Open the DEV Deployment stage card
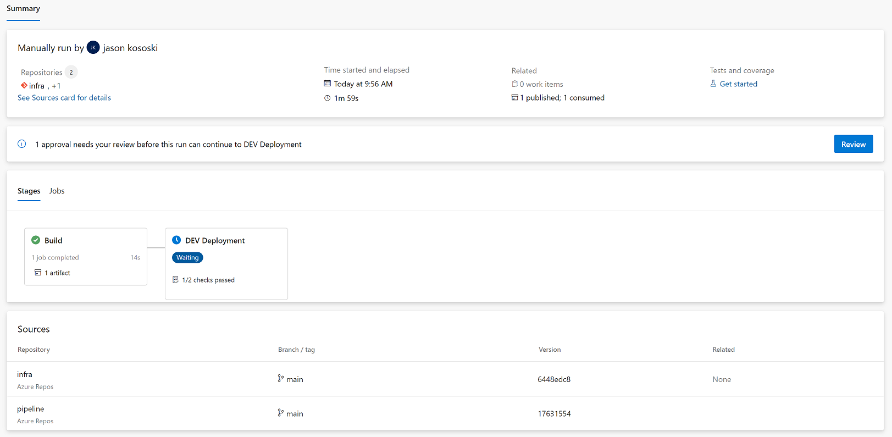 click(x=226, y=264)
